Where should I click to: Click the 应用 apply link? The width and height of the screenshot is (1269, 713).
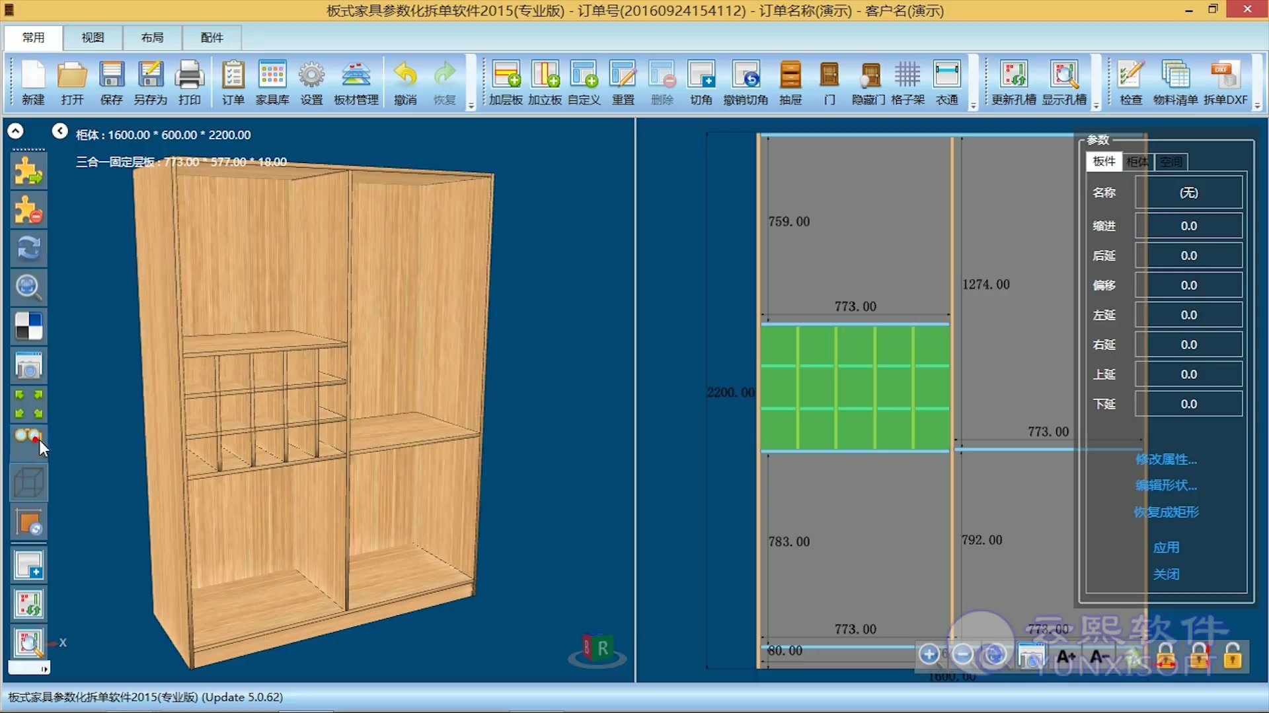[x=1166, y=547]
